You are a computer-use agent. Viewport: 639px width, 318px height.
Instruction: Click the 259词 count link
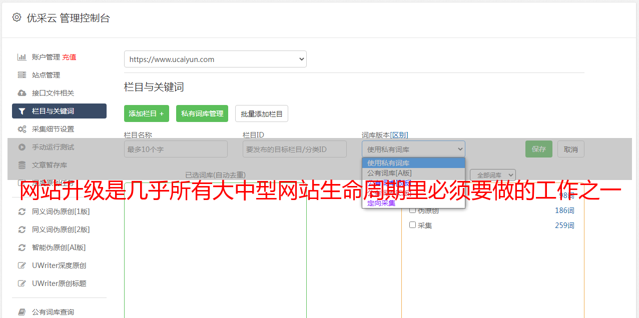click(x=564, y=225)
